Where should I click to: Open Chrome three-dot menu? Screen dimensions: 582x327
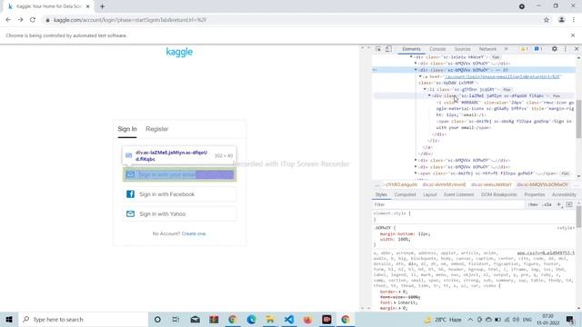click(x=574, y=20)
